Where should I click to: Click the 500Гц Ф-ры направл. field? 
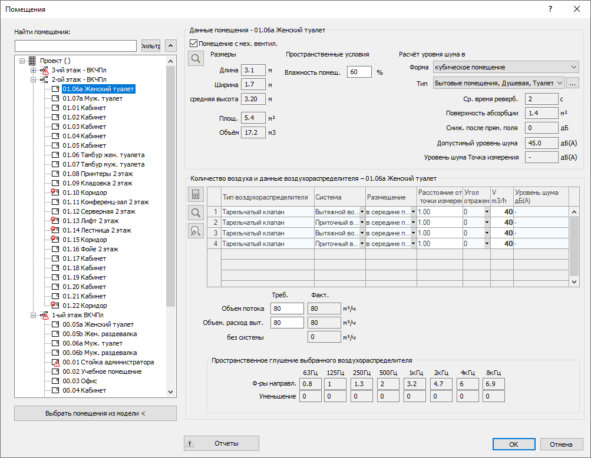389,384
